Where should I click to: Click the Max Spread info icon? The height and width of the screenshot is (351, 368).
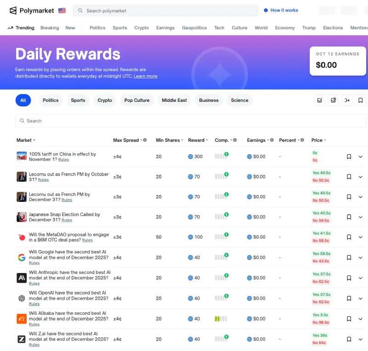[145, 140]
